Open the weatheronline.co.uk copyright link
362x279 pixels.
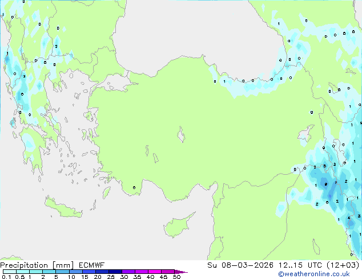(314, 274)
